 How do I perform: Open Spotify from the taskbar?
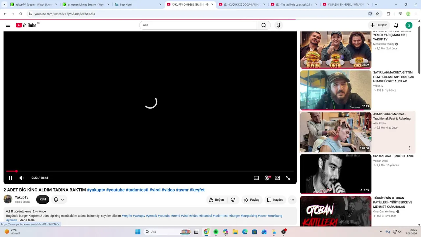tap(216, 232)
